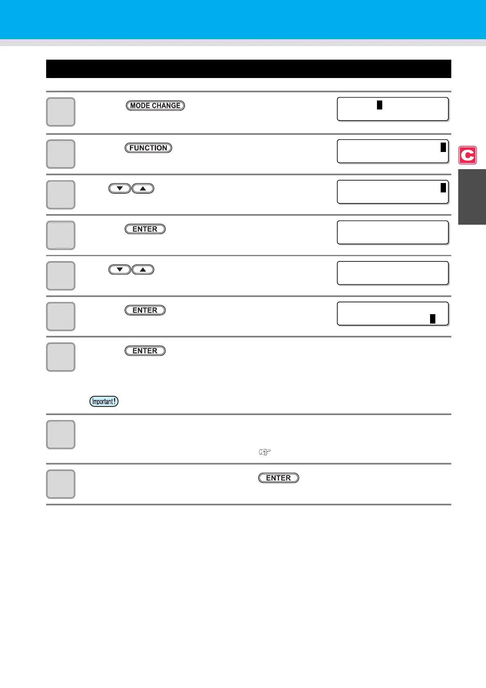Click the Important! badge
486x688 pixels.
pos(104,401)
